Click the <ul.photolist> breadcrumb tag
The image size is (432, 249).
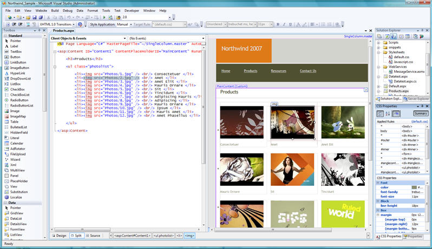tap(163, 235)
